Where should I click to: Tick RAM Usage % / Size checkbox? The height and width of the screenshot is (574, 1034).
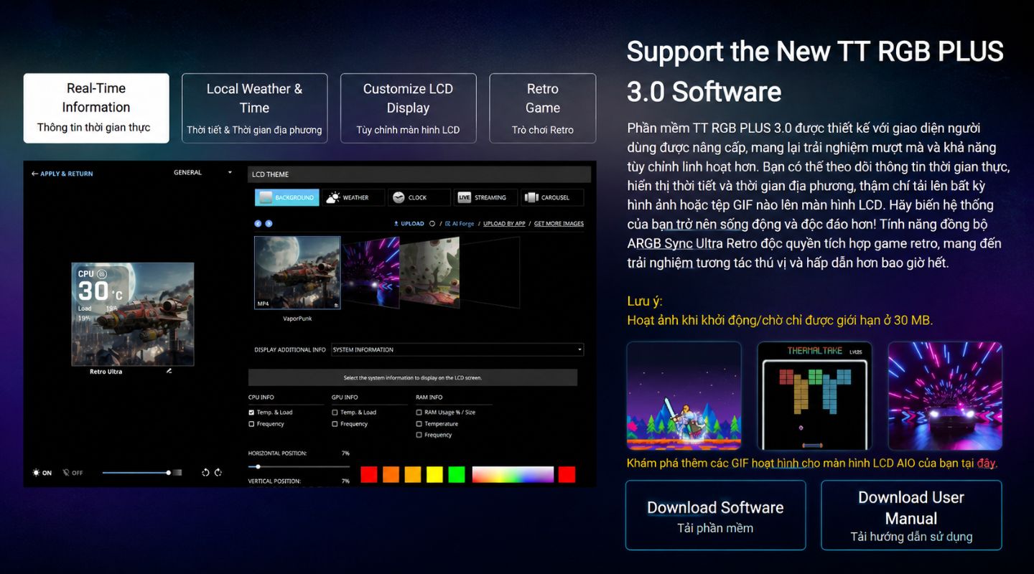pos(419,413)
